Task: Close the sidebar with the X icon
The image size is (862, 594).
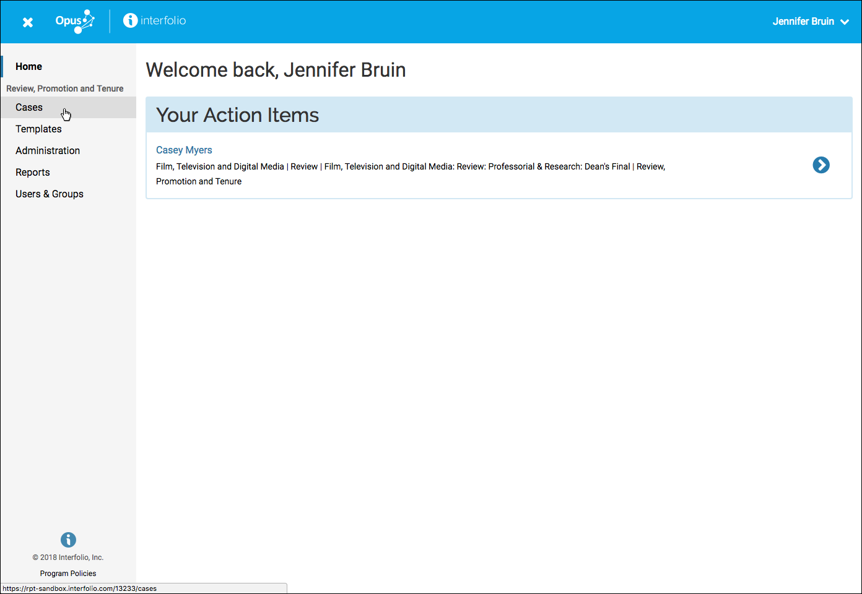Action: [28, 22]
